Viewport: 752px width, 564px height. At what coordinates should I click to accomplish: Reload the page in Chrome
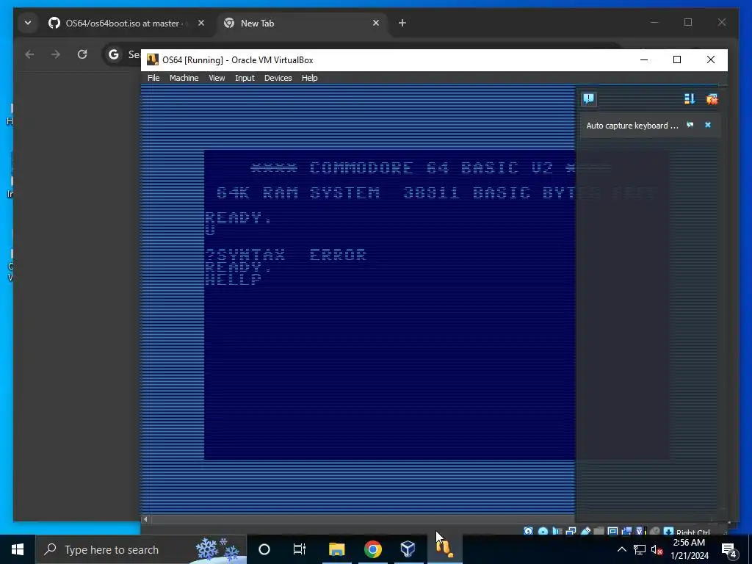[x=82, y=54]
